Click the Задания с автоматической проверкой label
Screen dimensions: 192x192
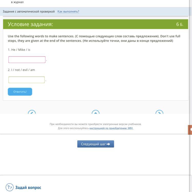click(x=29, y=12)
